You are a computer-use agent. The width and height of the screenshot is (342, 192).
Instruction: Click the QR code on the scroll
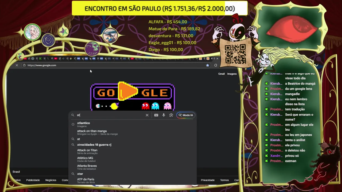(235, 54)
